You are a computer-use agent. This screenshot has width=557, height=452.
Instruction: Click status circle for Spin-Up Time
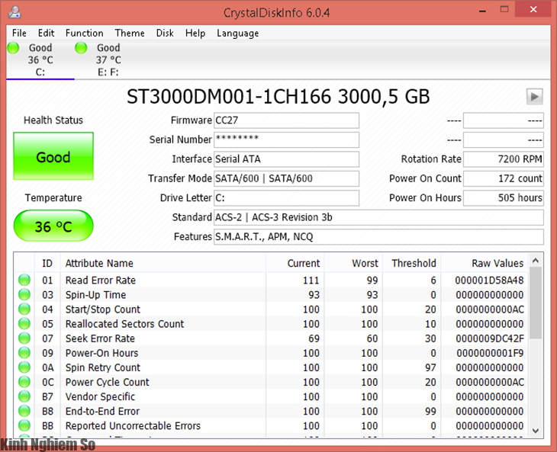24,294
